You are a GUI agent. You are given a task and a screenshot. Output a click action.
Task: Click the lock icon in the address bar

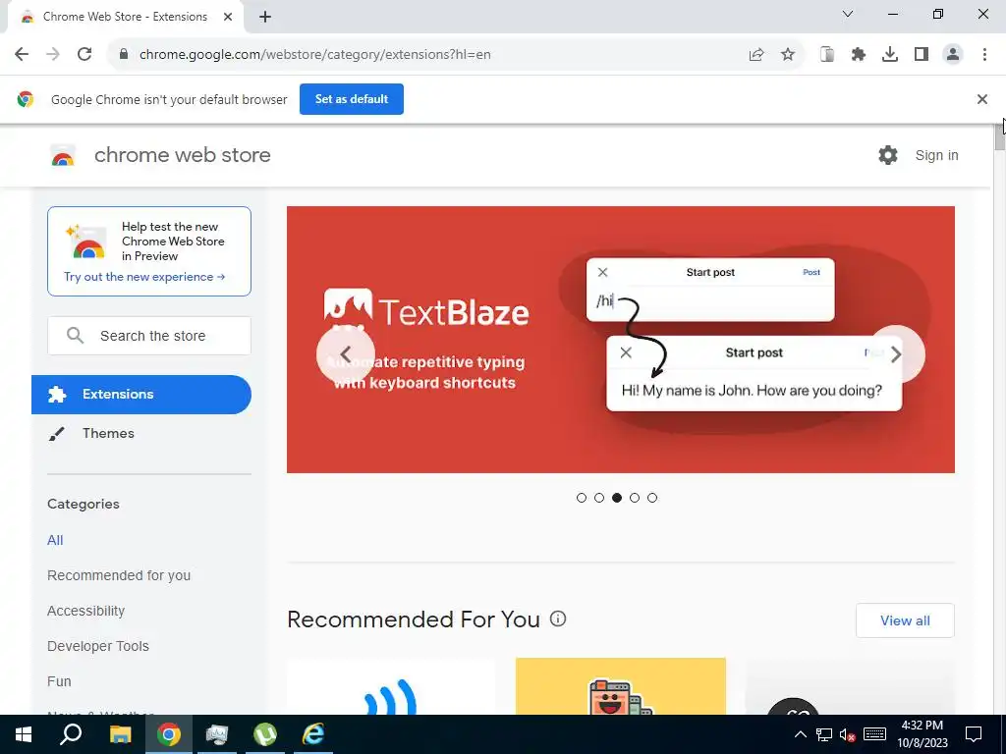124,55
